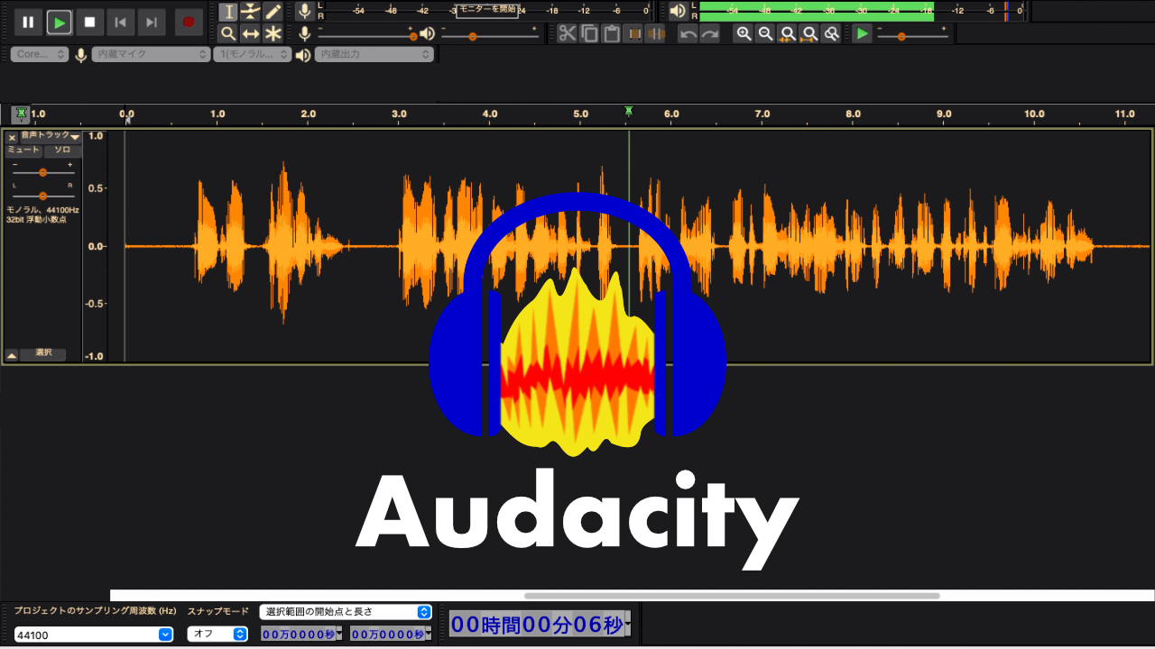The height and width of the screenshot is (649, 1155).
Task: Adjust the track pan L/R slider
Action: click(42, 195)
